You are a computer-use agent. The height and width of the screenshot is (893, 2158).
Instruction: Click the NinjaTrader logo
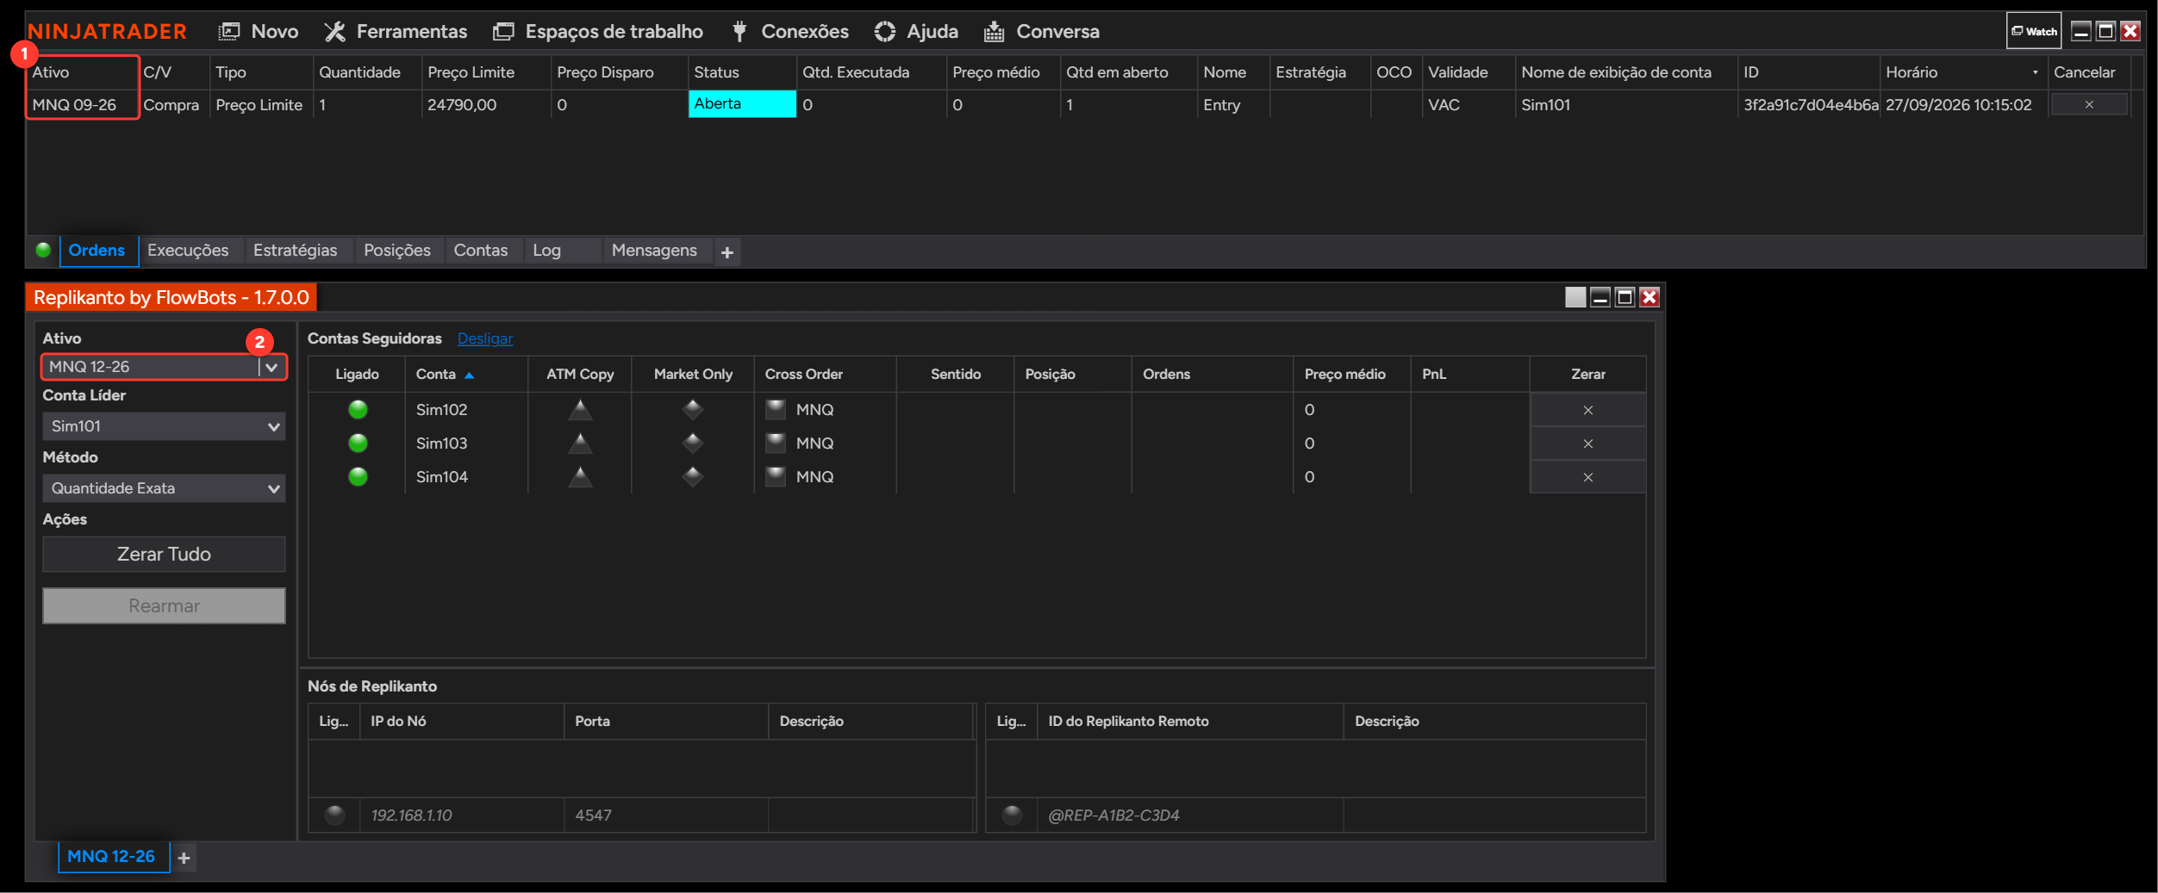[107, 32]
